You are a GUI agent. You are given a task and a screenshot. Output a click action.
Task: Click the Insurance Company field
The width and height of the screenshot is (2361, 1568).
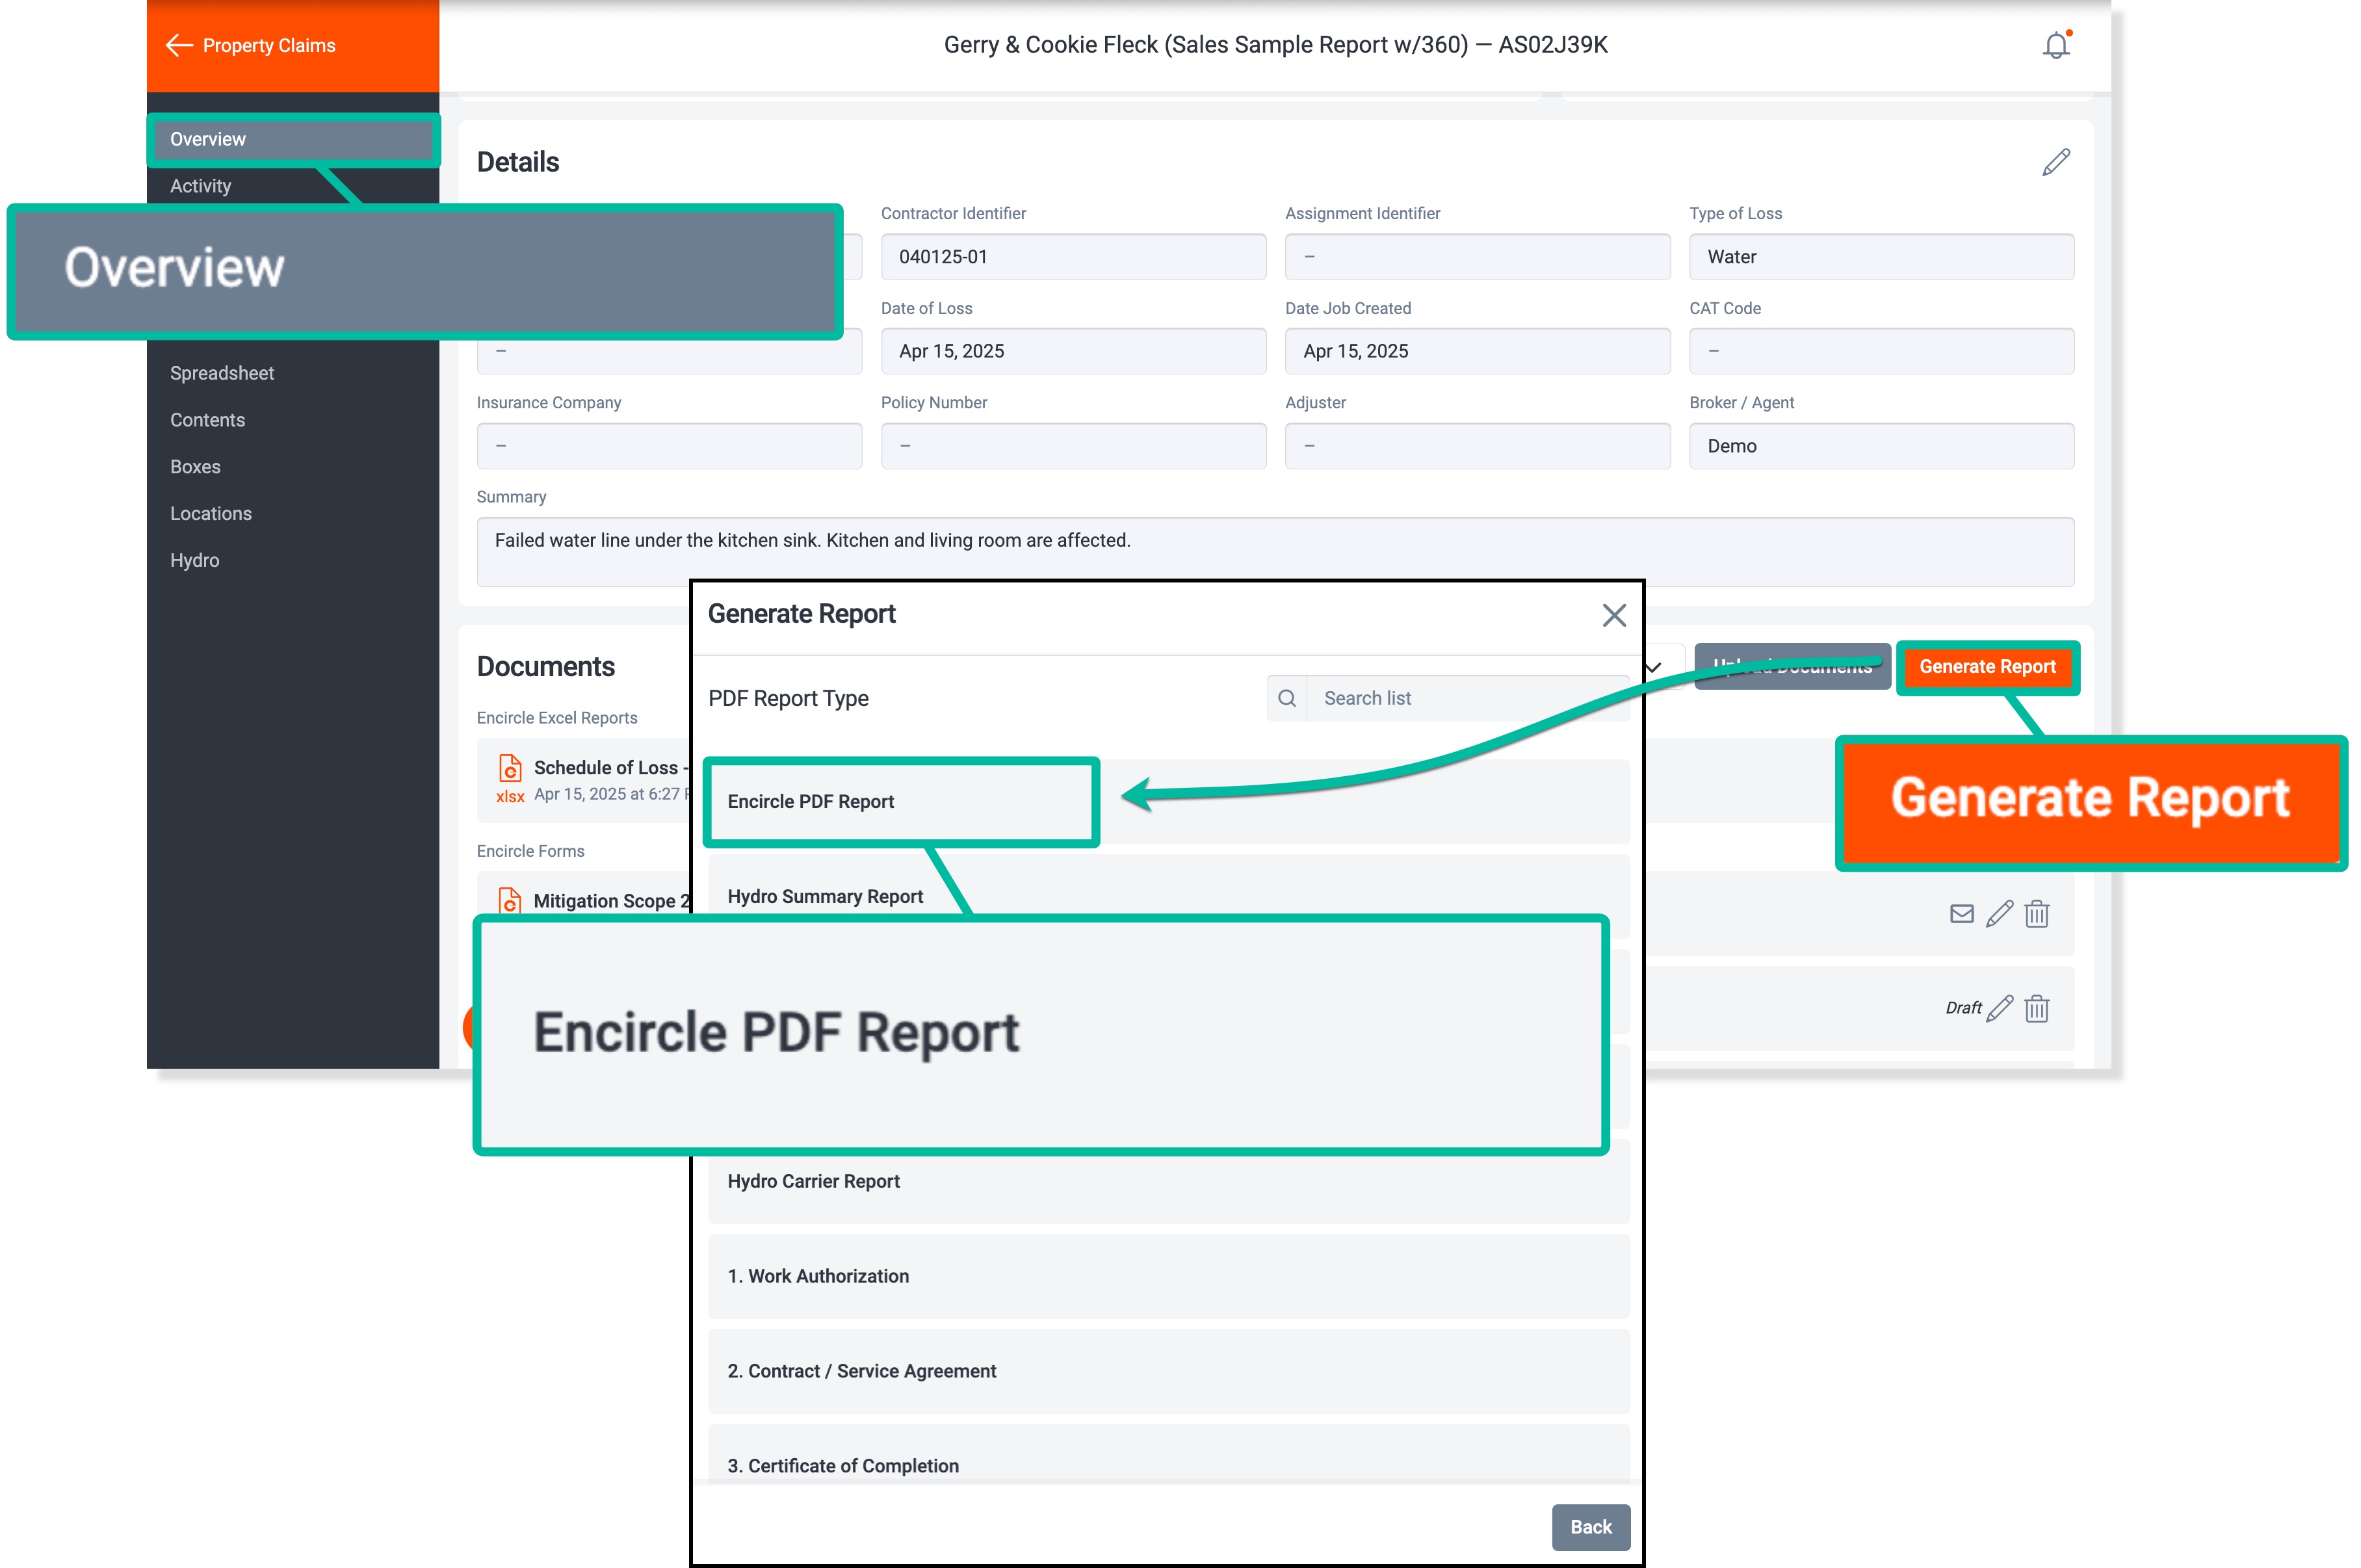[x=669, y=446]
